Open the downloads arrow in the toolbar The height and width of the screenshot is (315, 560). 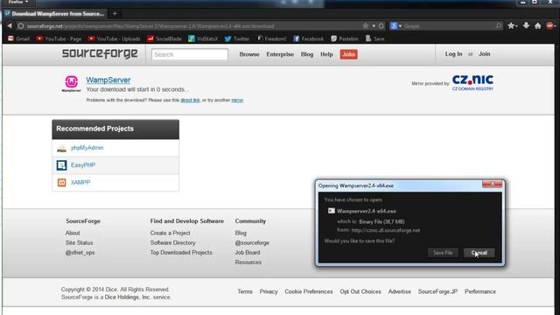coord(526,25)
